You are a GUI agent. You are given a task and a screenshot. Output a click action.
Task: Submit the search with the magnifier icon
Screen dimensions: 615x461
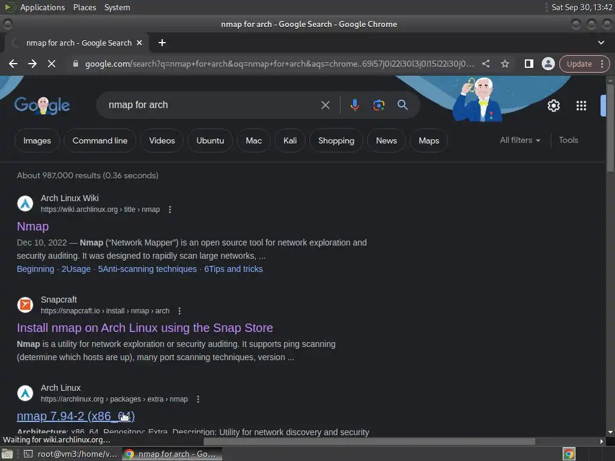coord(402,105)
